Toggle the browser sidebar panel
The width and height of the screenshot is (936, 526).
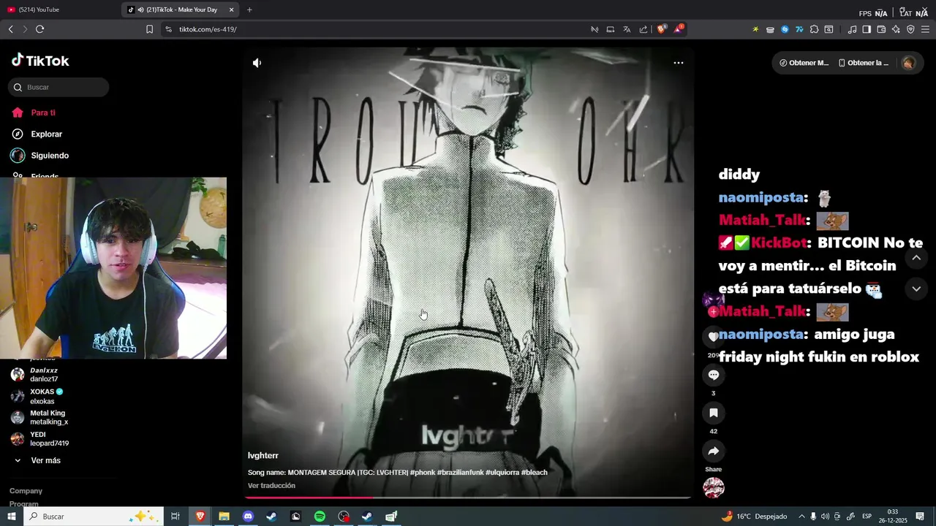pos(867,29)
